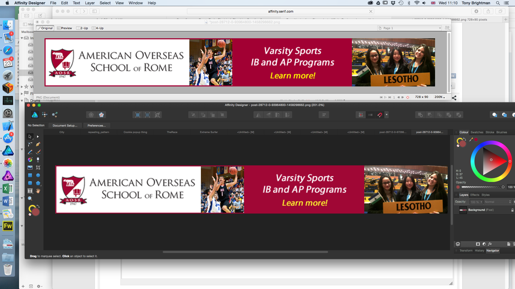Open the Alignment toolbar icon
This screenshot has height=289, width=515.
[324, 115]
